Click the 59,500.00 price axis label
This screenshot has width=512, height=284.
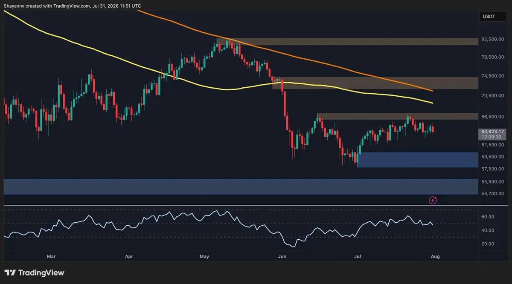(x=493, y=156)
